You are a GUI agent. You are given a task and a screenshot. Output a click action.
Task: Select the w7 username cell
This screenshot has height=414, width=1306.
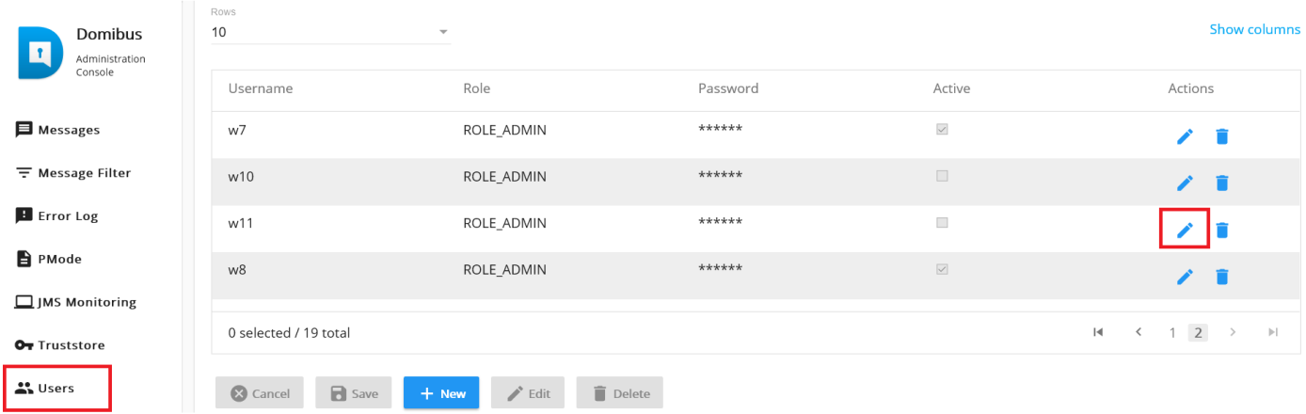(x=236, y=130)
